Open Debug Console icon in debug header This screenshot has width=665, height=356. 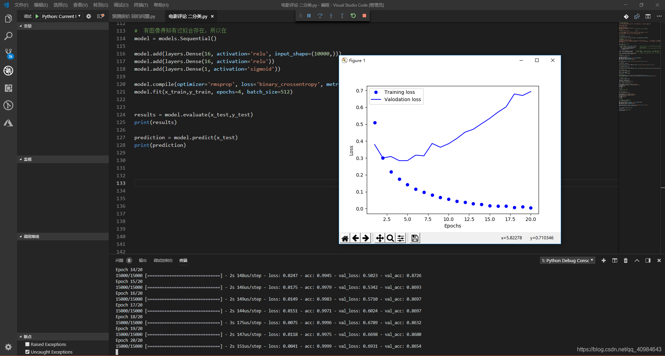pos(100,16)
